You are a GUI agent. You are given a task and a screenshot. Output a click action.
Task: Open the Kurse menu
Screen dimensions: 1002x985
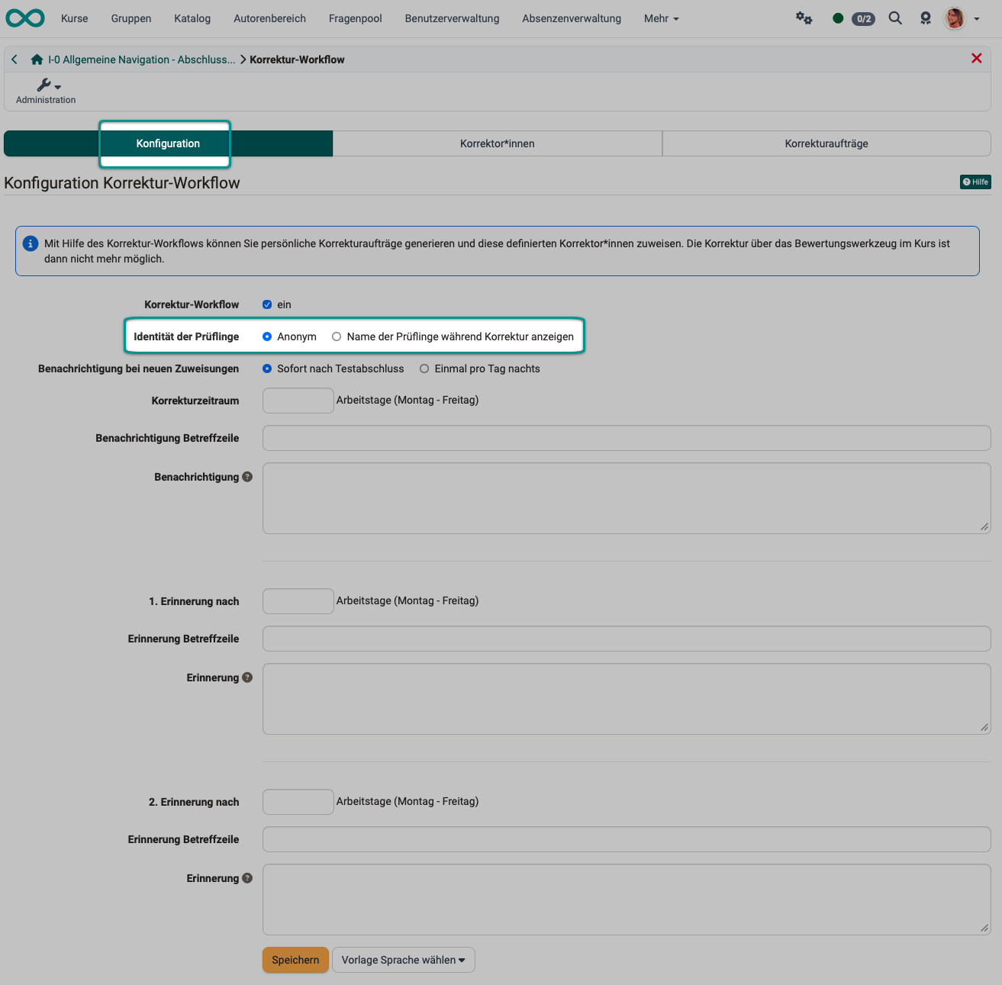[75, 18]
